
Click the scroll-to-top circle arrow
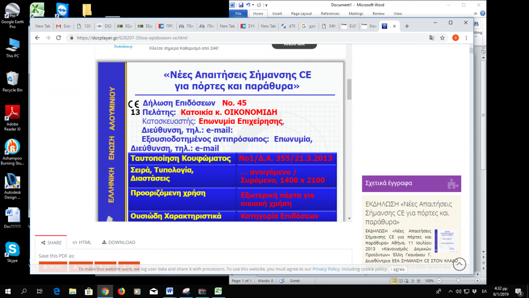click(x=459, y=264)
